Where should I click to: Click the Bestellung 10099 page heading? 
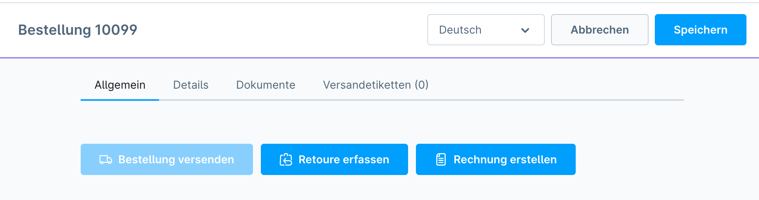(78, 30)
